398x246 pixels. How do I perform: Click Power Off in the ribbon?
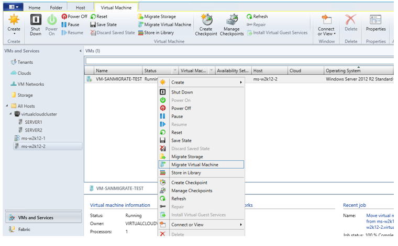pos(74,16)
